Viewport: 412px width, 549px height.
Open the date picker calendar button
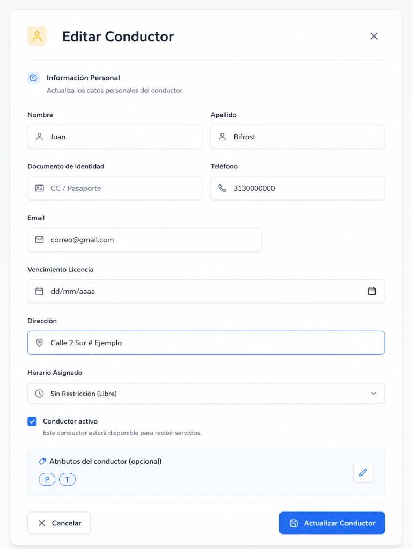click(x=372, y=291)
